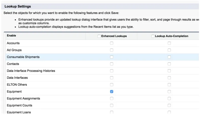Check Lookup Auto-Completion for Equipment Assignments

click(169, 99)
